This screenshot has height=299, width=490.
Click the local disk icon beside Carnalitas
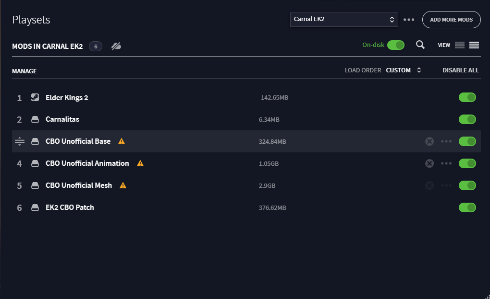point(35,119)
